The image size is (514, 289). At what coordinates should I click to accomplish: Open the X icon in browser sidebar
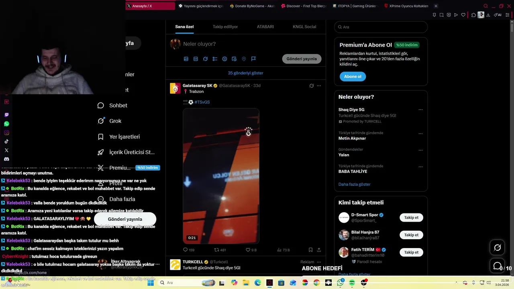click(6, 150)
